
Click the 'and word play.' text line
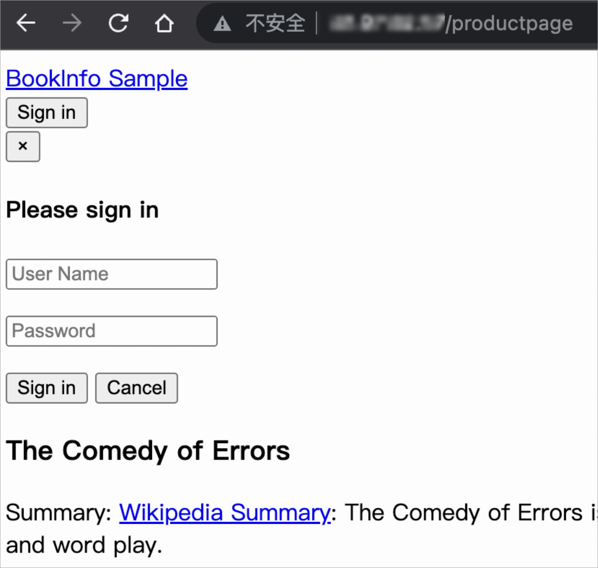[84, 545]
